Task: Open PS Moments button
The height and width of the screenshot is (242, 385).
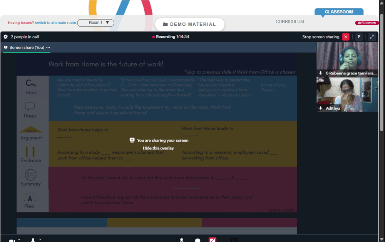Action: point(367,23)
